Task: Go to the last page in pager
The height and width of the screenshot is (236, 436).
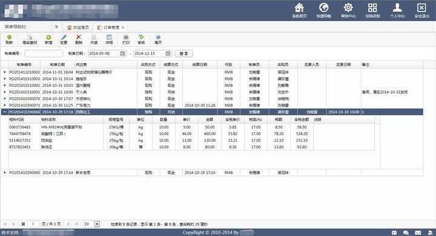Action: 77,224
